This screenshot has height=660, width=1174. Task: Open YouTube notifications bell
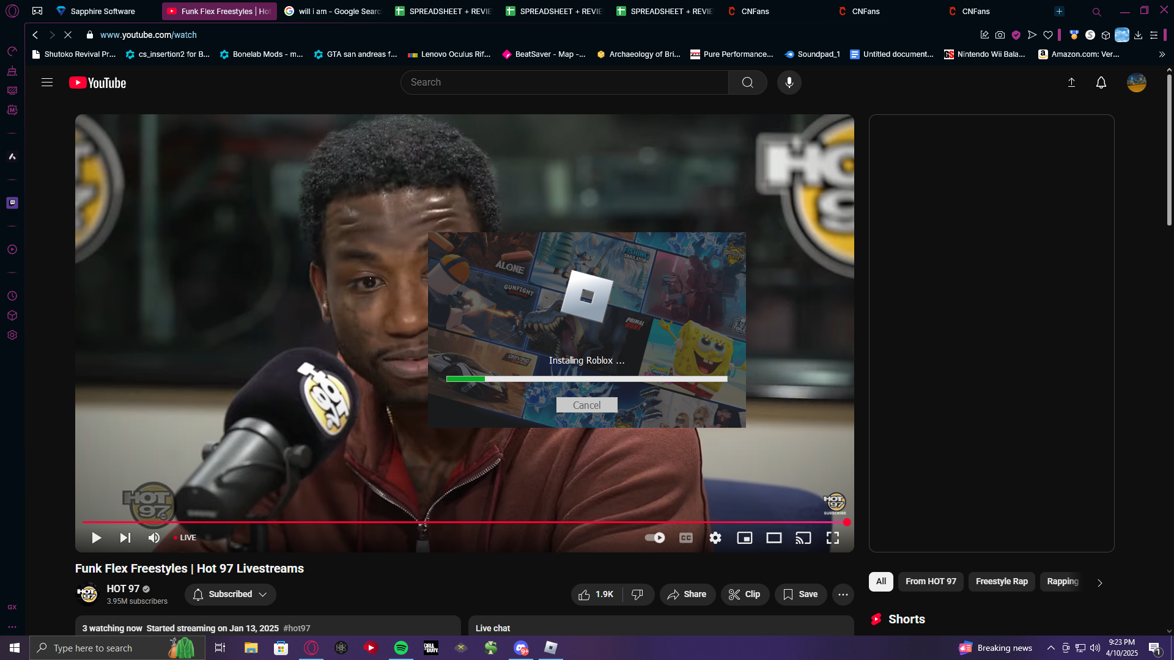(1101, 82)
